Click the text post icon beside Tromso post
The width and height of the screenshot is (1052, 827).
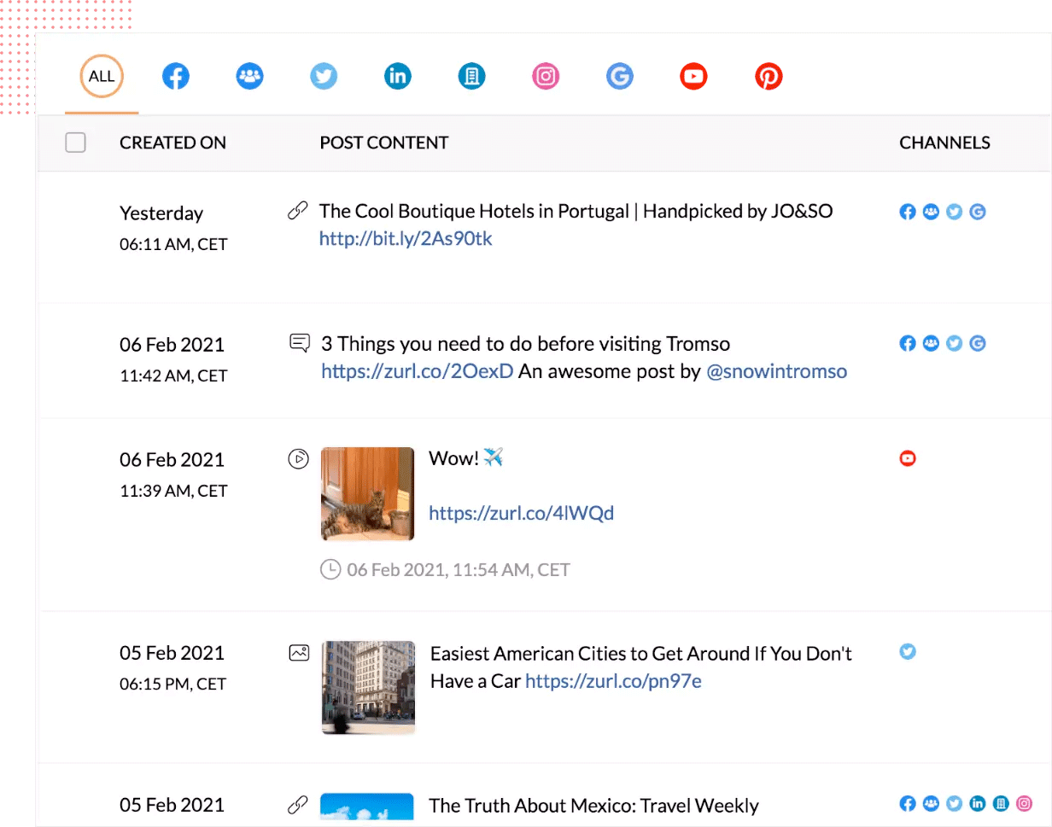pyautogui.click(x=299, y=344)
